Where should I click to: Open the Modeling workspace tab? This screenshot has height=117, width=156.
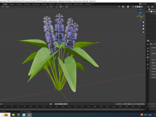point(12,4)
